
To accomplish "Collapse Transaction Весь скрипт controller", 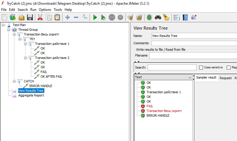I will 14,34.
